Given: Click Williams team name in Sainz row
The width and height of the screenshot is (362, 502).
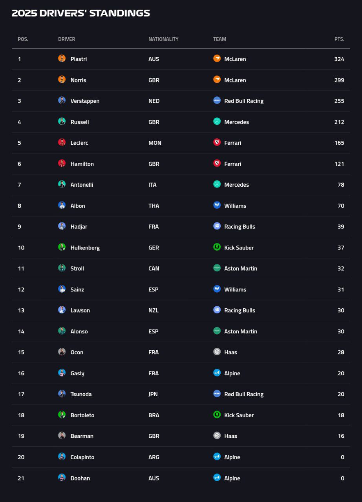Looking at the screenshot, I should pyautogui.click(x=235, y=289).
